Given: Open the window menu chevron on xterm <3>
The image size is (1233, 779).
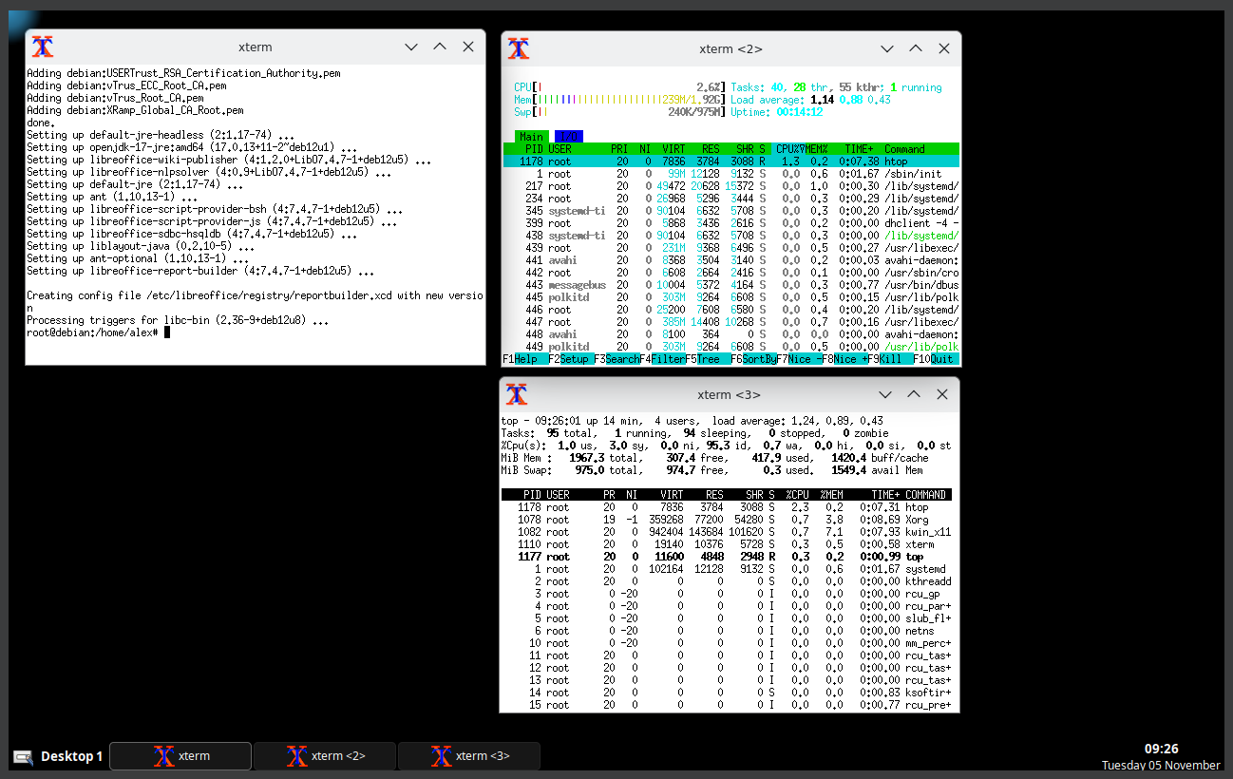Looking at the screenshot, I should (x=884, y=394).
